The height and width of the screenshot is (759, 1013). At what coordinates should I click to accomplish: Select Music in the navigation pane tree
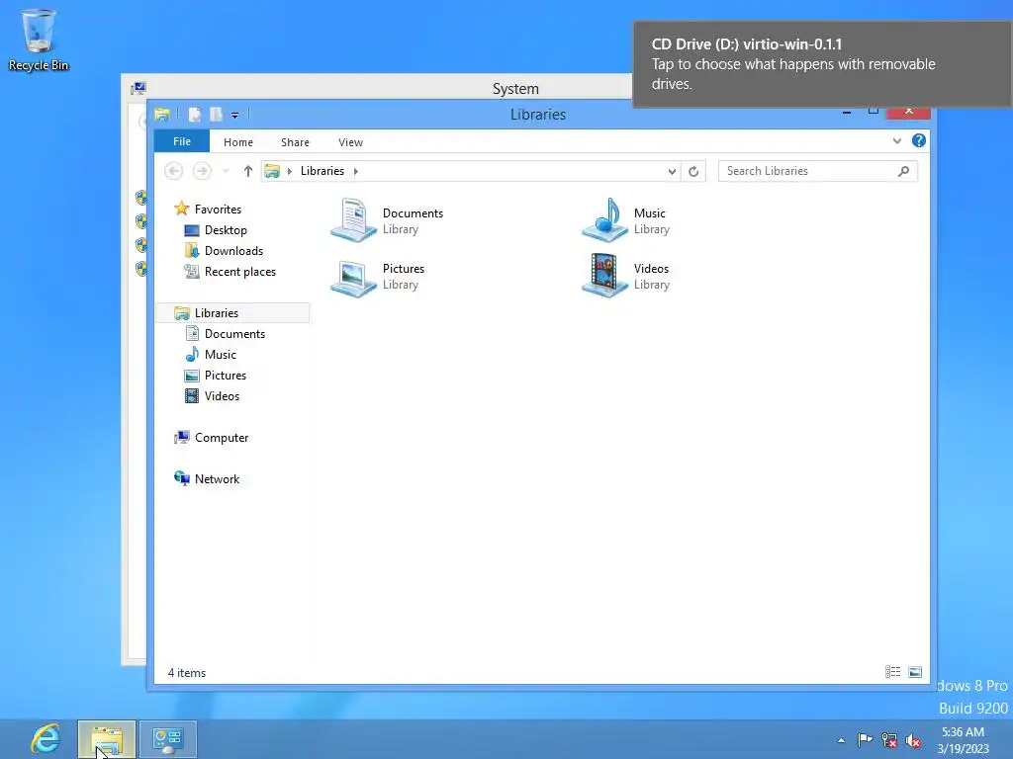tap(221, 355)
